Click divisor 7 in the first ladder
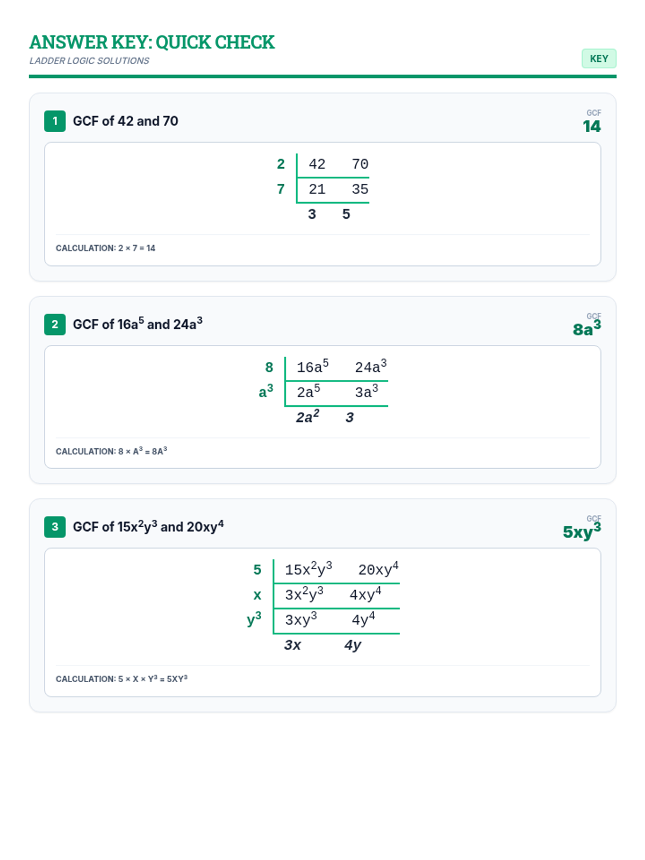Screen dimensions: 645x860 coord(281,189)
